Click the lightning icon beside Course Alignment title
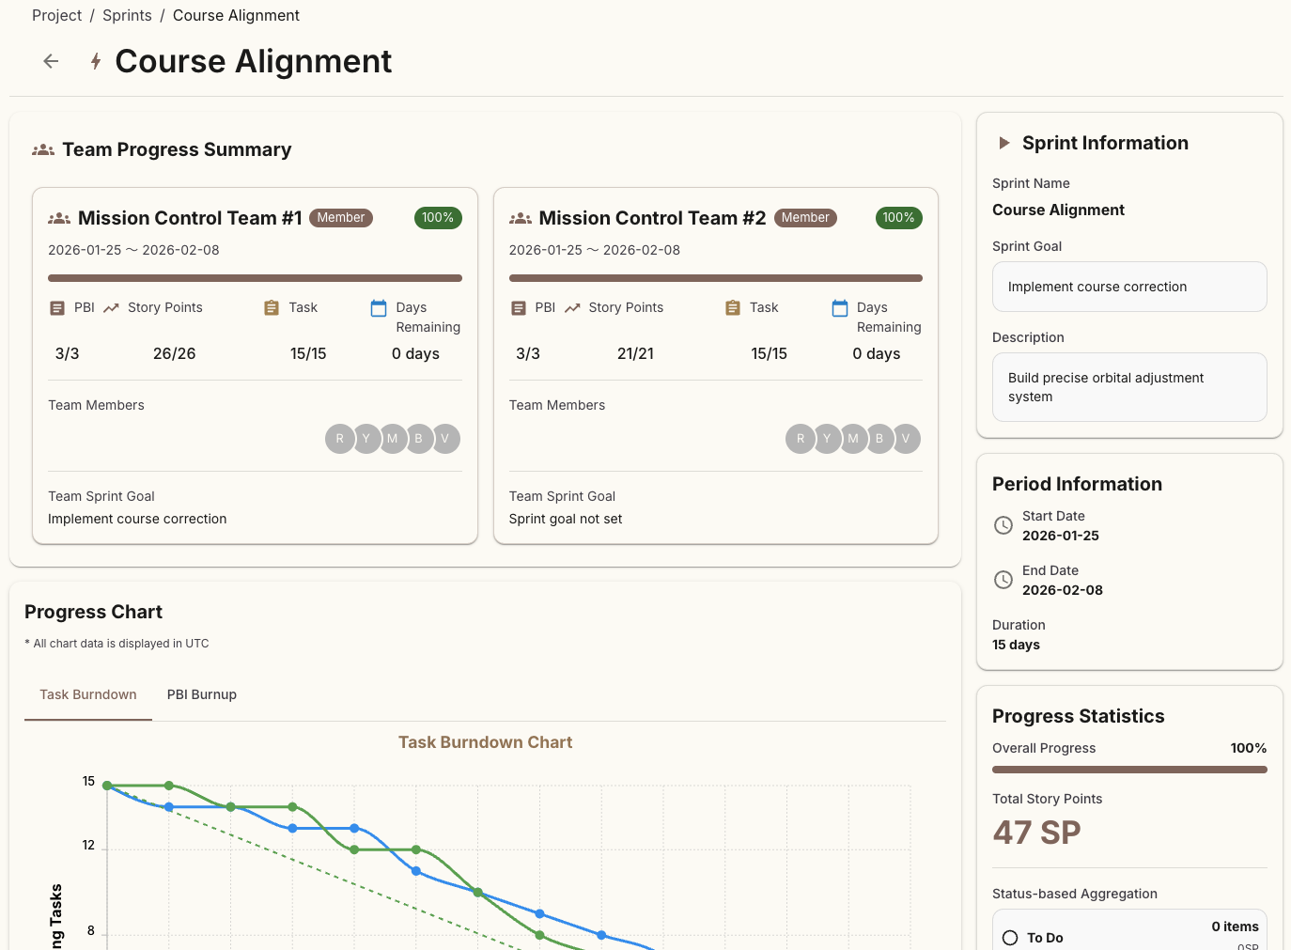This screenshot has width=1291, height=950. point(94,60)
